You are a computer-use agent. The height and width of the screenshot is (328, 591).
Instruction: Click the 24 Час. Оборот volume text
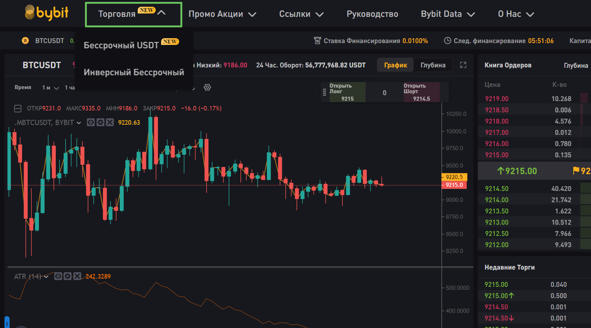(x=311, y=65)
